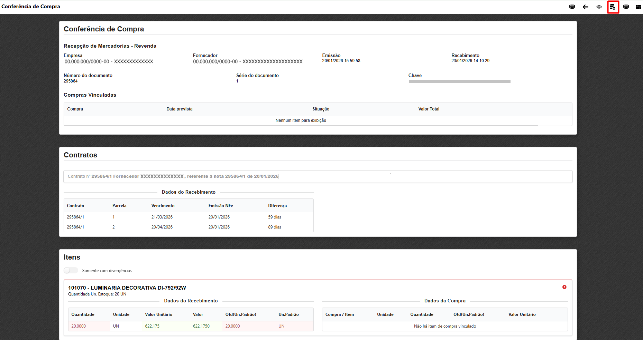Click red alert icon on item 101070
This screenshot has width=643, height=340.
[x=564, y=287]
